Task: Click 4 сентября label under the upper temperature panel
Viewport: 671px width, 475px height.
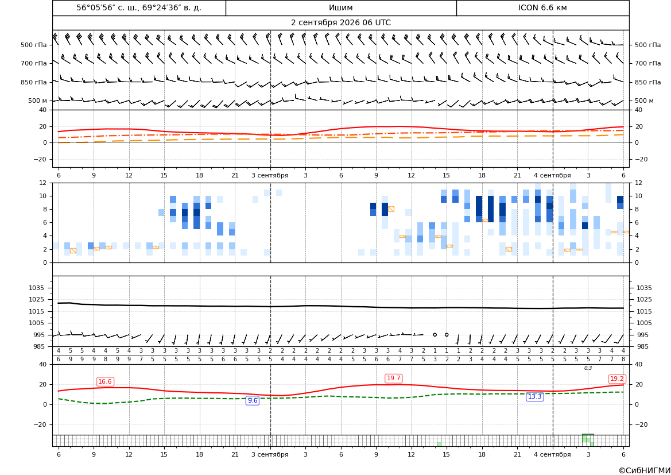Action: pyautogui.click(x=552, y=175)
